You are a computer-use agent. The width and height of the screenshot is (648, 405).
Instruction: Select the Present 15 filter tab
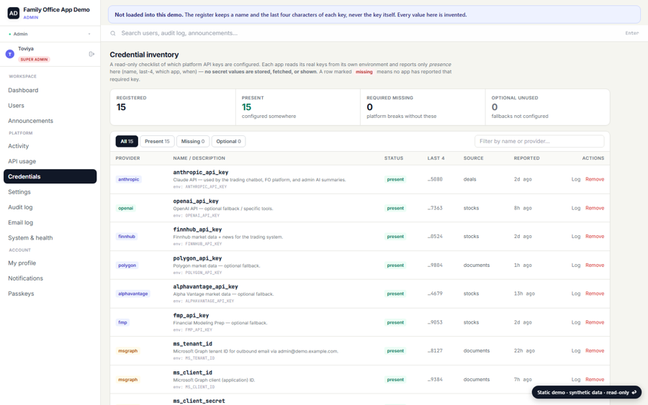click(x=157, y=141)
